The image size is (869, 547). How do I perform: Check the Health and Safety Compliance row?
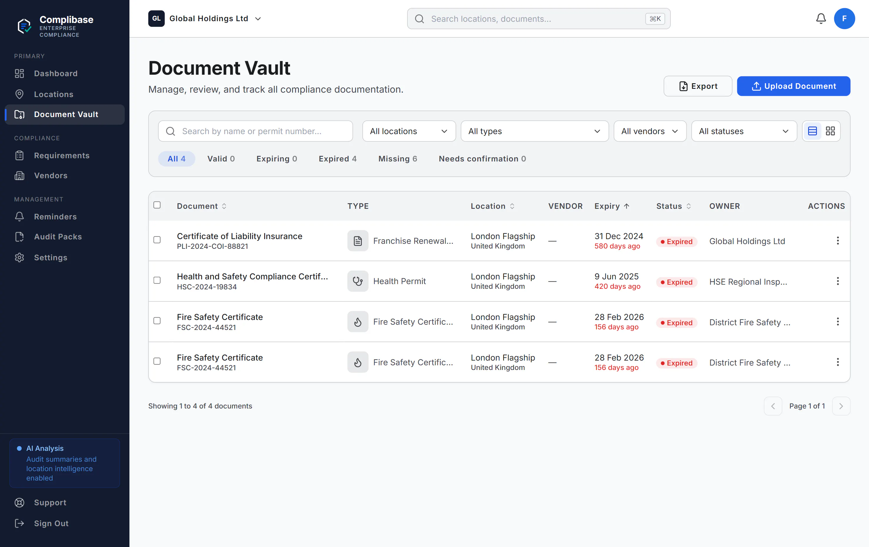click(157, 280)
